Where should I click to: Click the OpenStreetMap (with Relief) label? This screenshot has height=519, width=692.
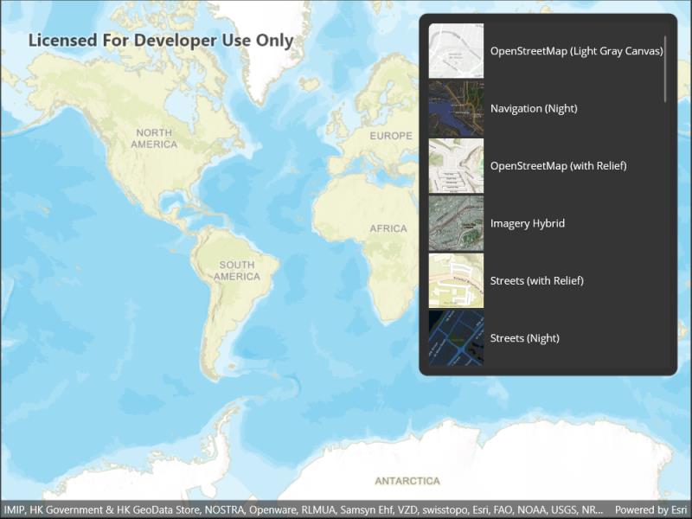tap(558, 166)
